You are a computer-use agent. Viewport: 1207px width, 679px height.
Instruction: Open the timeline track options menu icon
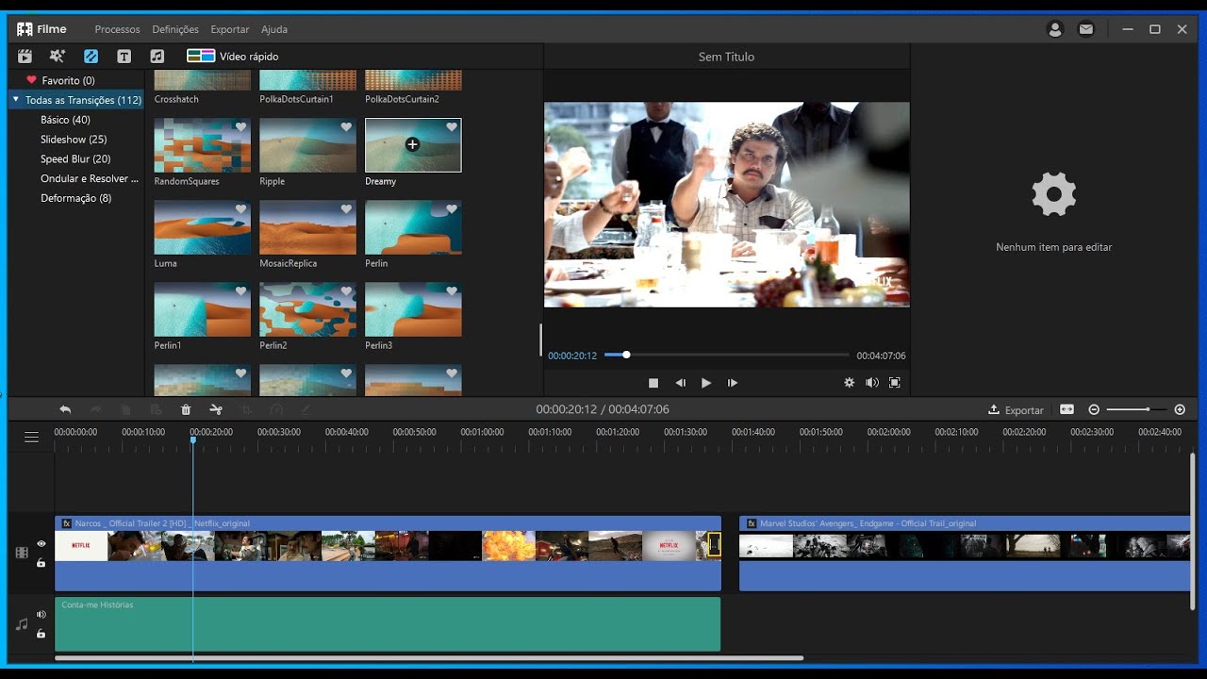point(31,437)
